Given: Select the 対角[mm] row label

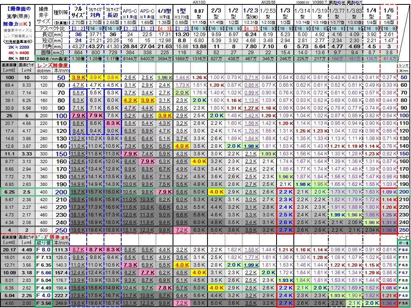Looking at the screenshot, I should (x=52, y=47).
